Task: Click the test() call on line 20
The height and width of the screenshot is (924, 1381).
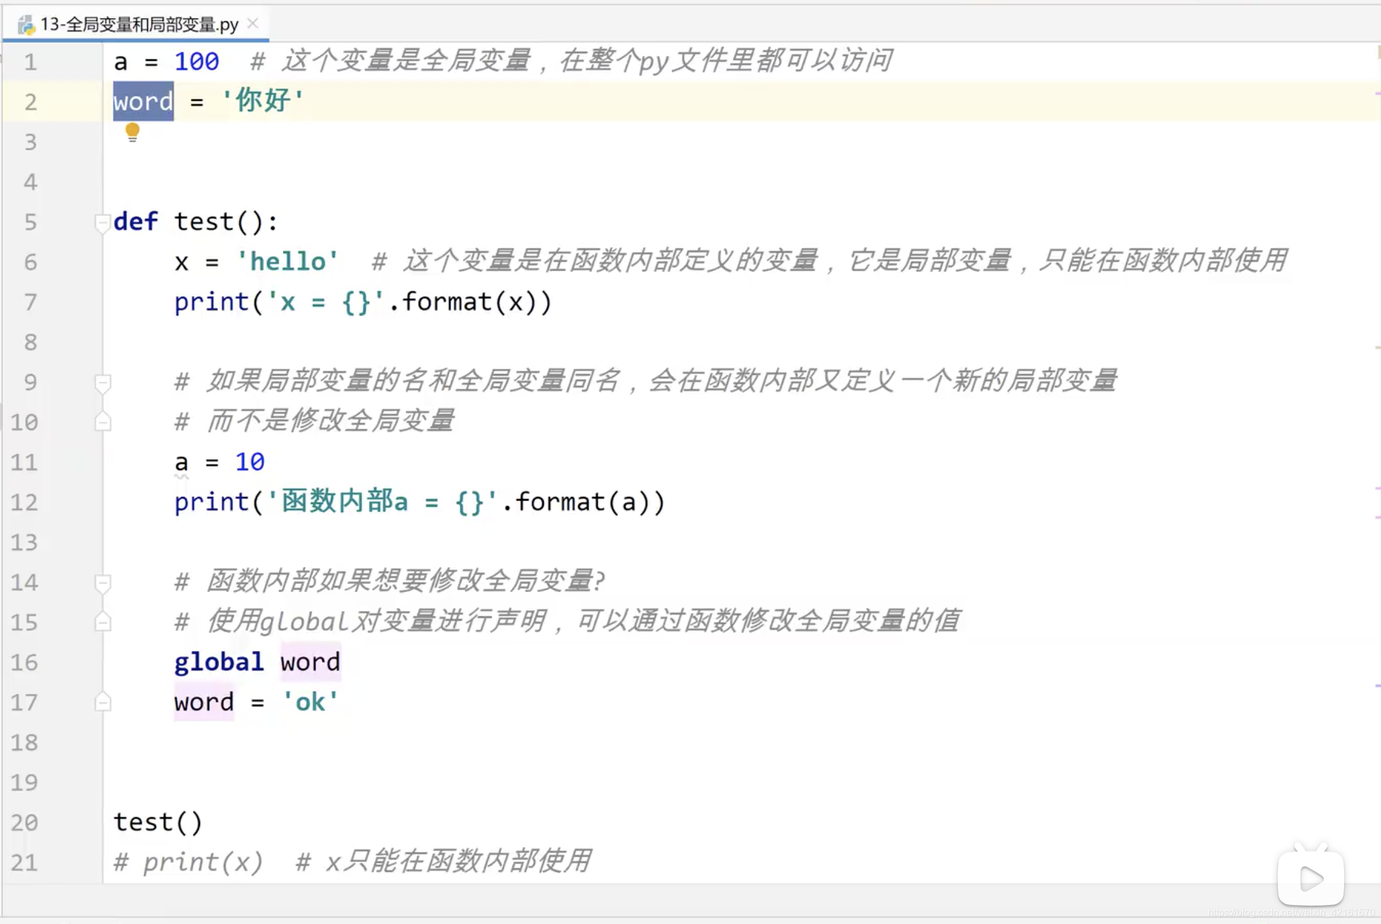Action: point(158,822)
